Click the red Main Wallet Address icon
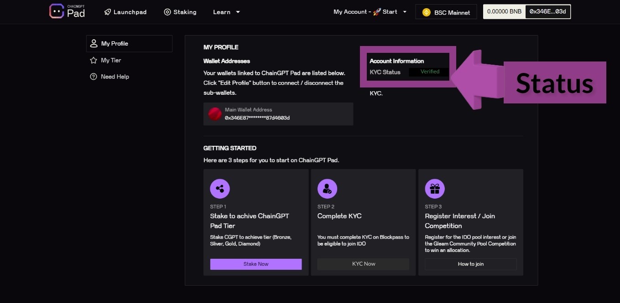The width and height of the screenshot is (620, 303). tap(214, 113)
